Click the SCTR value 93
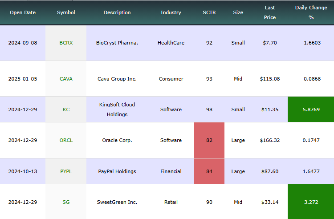The image size is (334, 219). (x=209, y=79)
